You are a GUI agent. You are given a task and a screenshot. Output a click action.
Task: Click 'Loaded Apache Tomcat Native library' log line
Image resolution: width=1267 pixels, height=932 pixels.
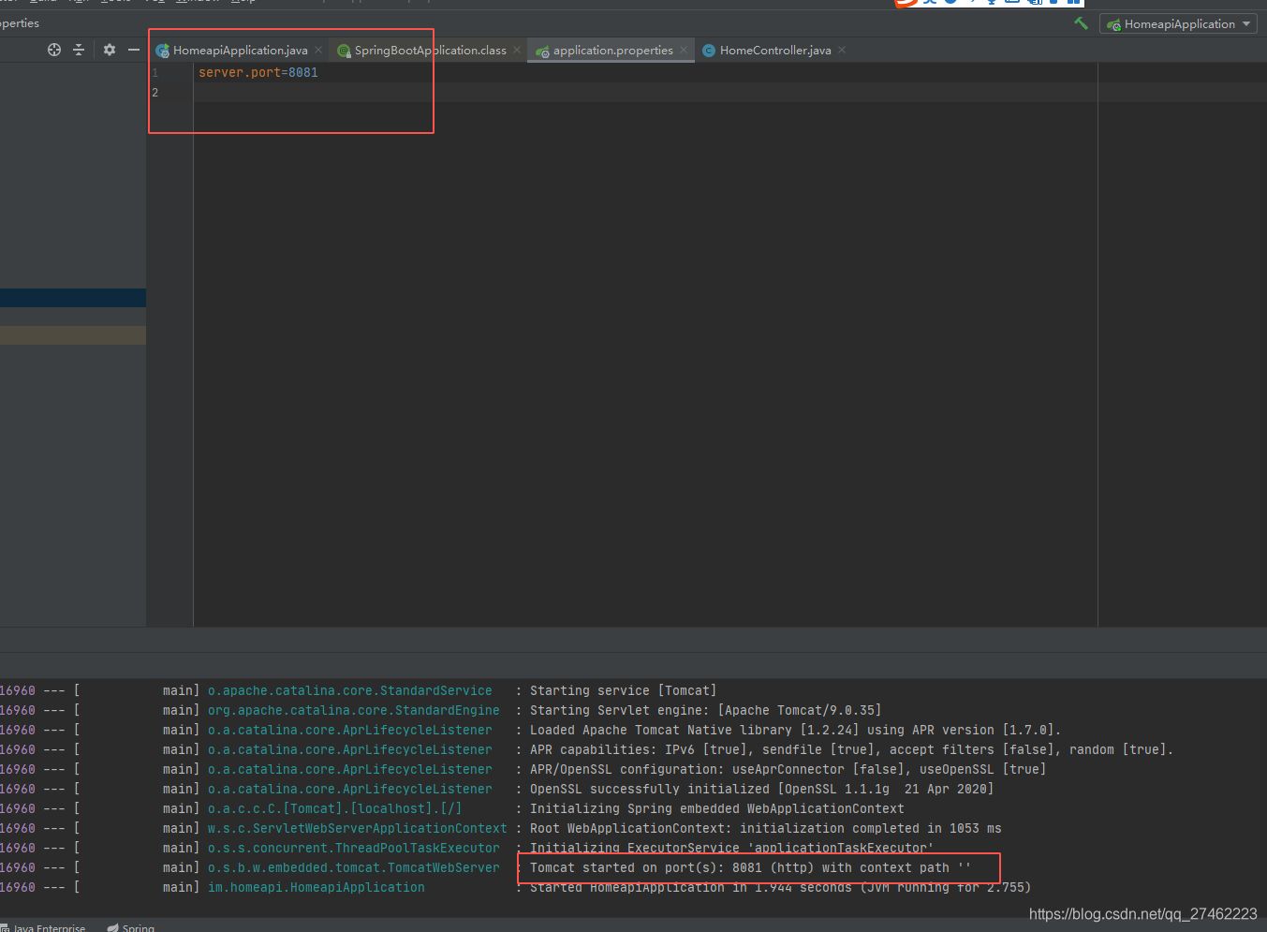[x=795, y=731]
